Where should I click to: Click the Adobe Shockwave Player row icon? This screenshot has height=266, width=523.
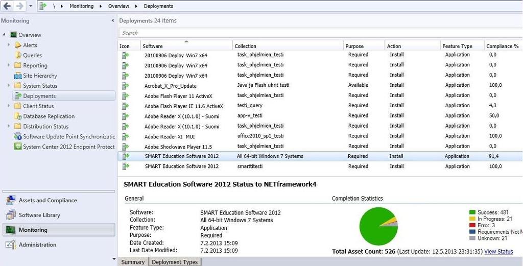(x=125, y=147)
